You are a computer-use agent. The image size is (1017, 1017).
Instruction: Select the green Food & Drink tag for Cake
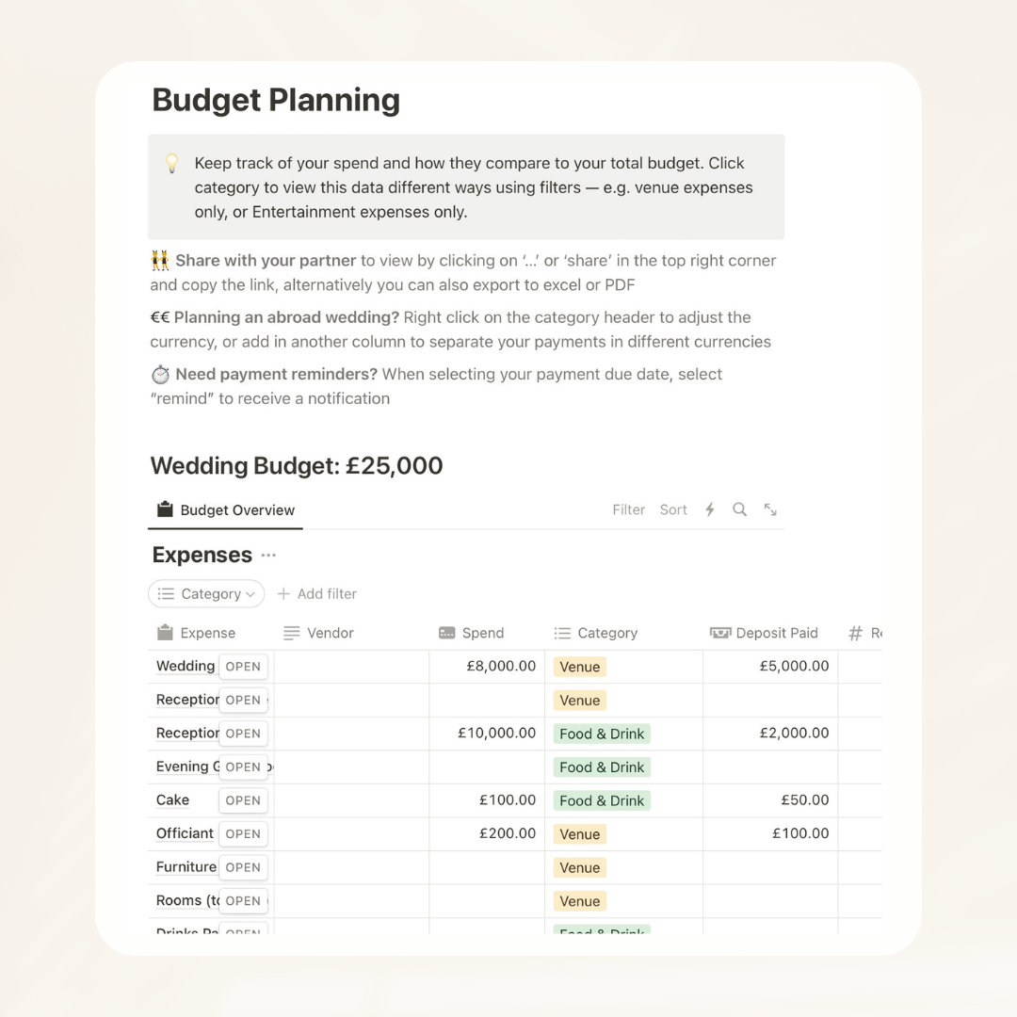coord(602,800)
